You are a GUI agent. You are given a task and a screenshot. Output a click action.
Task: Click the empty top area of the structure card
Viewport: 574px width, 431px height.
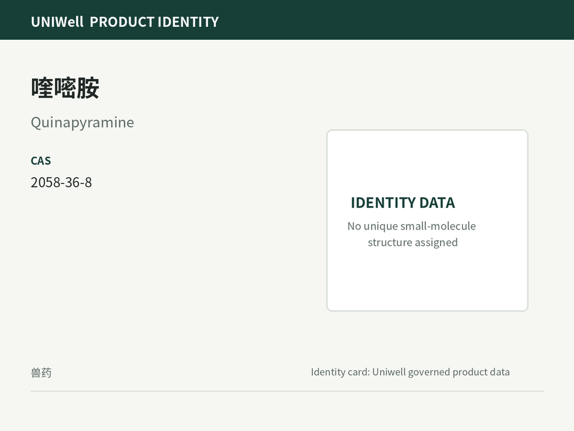(x=427, y=161)
